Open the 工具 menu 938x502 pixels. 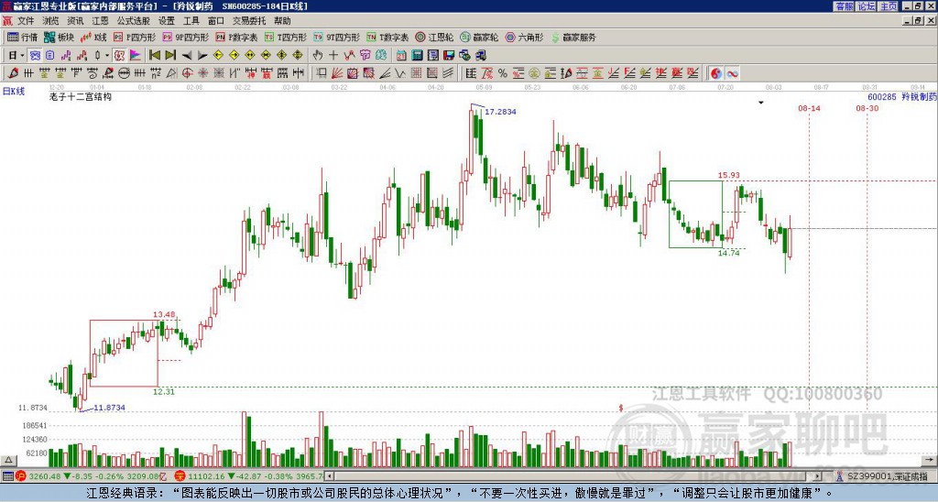tap(191, 21)
